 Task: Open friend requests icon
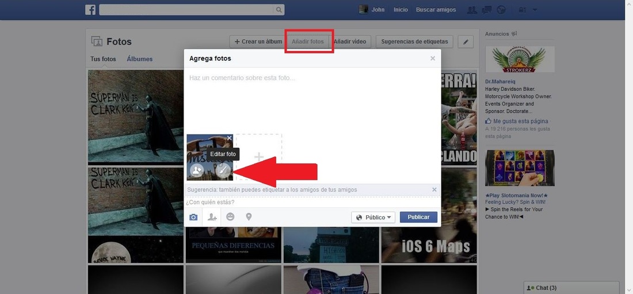pyautogui.click(x=472, y=10)
